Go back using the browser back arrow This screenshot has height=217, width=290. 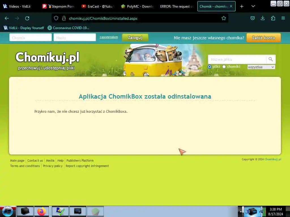(x=7, y=18)
